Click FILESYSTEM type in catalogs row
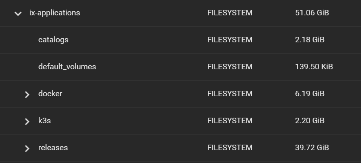 coord(230,40)
